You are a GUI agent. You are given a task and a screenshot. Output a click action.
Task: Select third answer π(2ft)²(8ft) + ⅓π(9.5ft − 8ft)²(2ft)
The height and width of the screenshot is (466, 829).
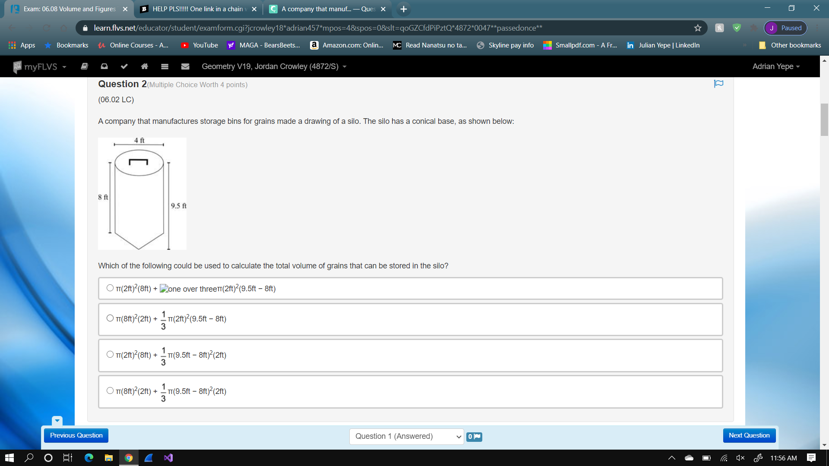pyautogui.click(x=110, y=355)
